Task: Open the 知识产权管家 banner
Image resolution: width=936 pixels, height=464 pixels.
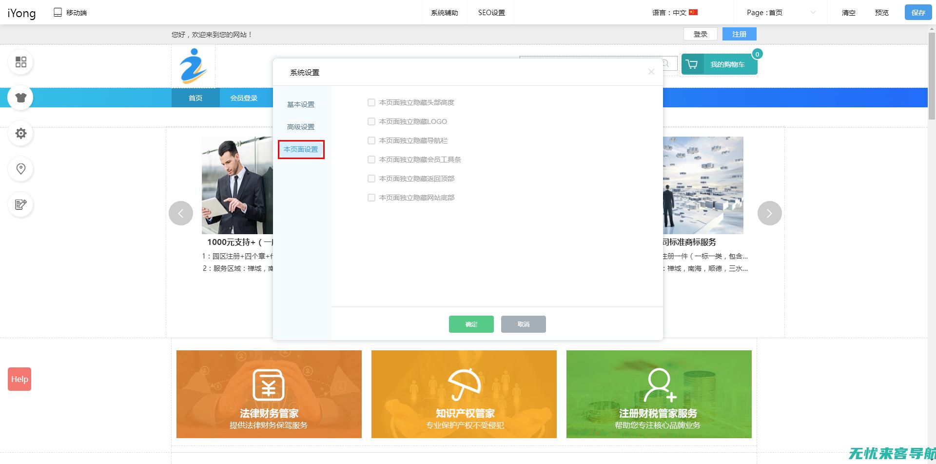Action: click(x=464, y=394)
